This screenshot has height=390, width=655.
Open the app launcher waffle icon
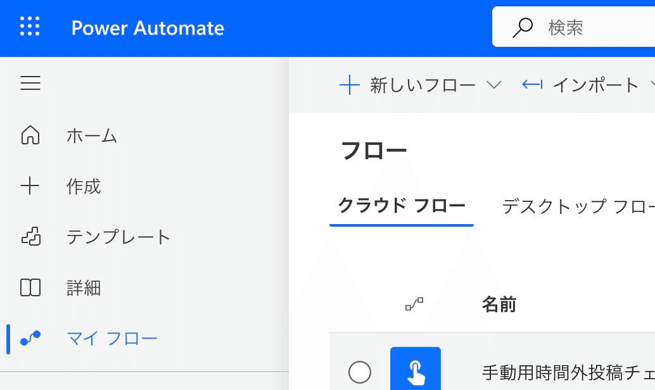[30, 27]
